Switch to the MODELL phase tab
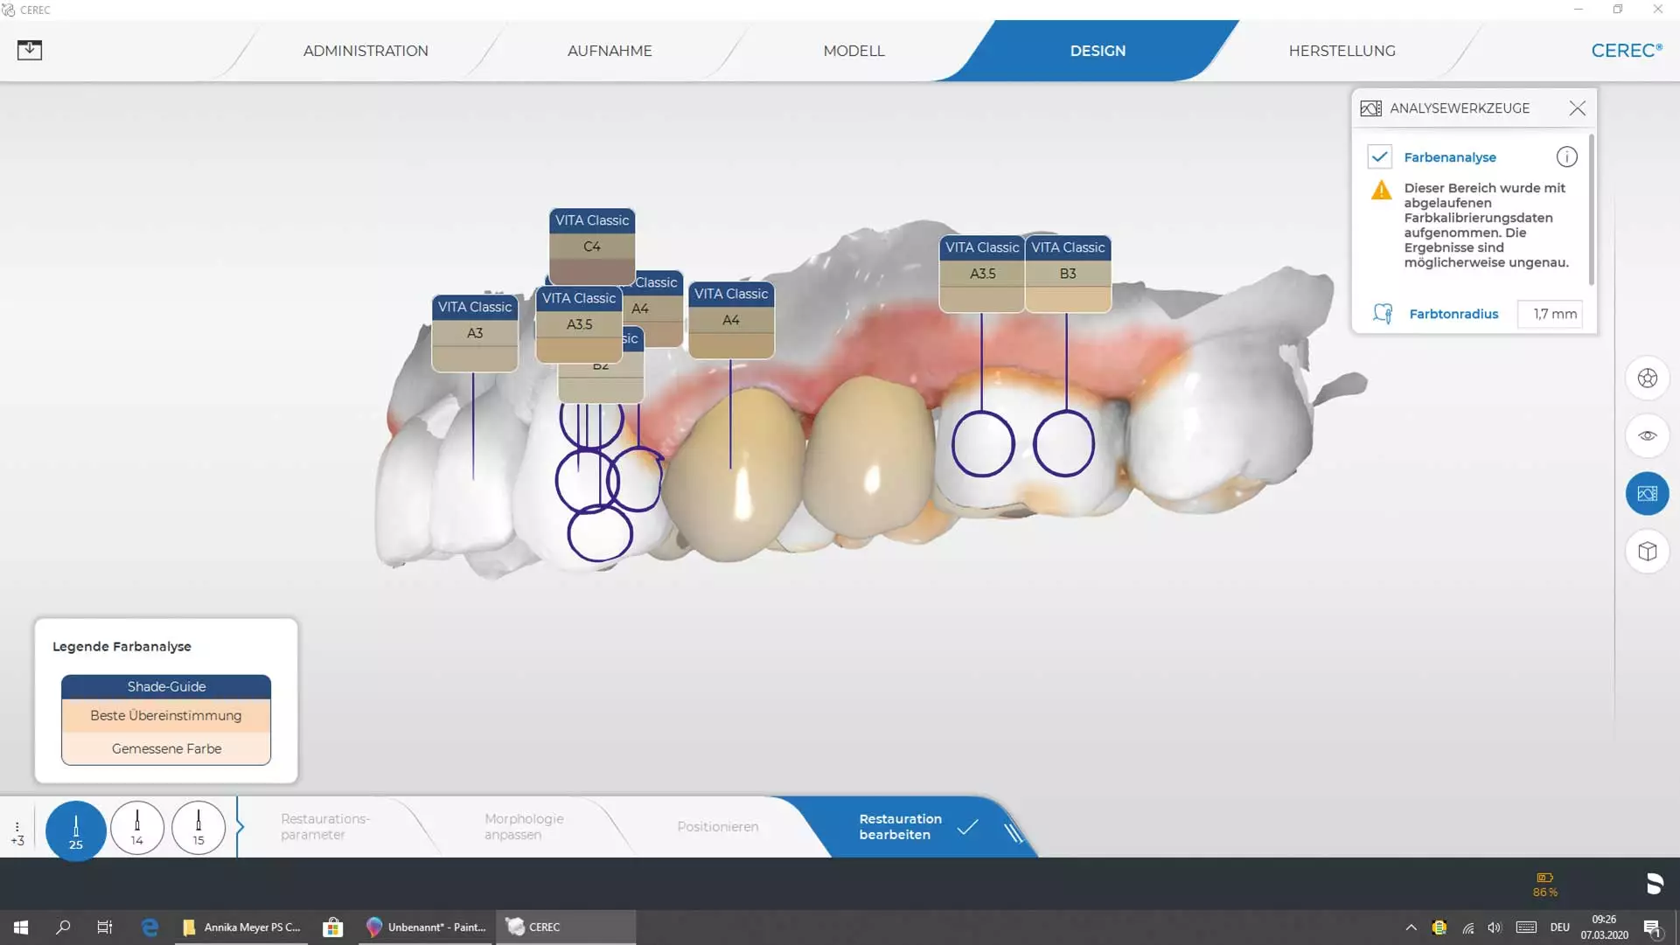1680x945 pixels. (x=854, y=51)
